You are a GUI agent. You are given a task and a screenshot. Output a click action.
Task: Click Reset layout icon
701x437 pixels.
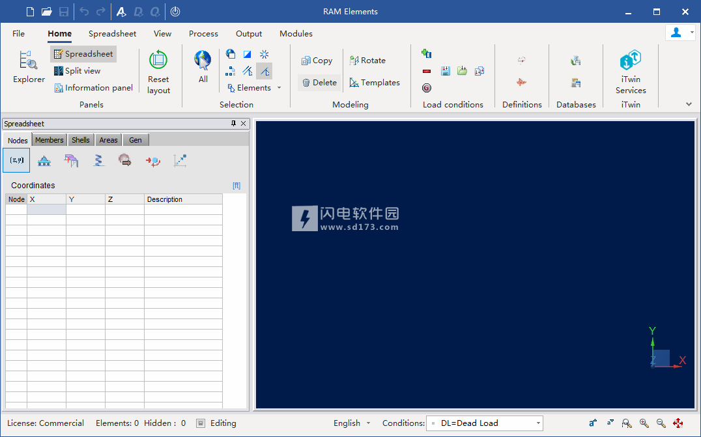158,60
